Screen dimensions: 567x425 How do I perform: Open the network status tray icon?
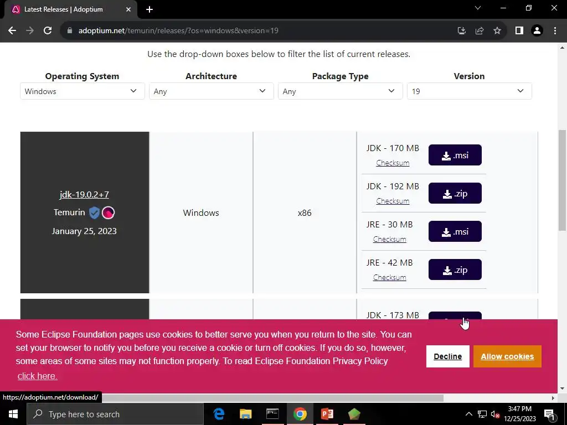[x=482, y=414]
